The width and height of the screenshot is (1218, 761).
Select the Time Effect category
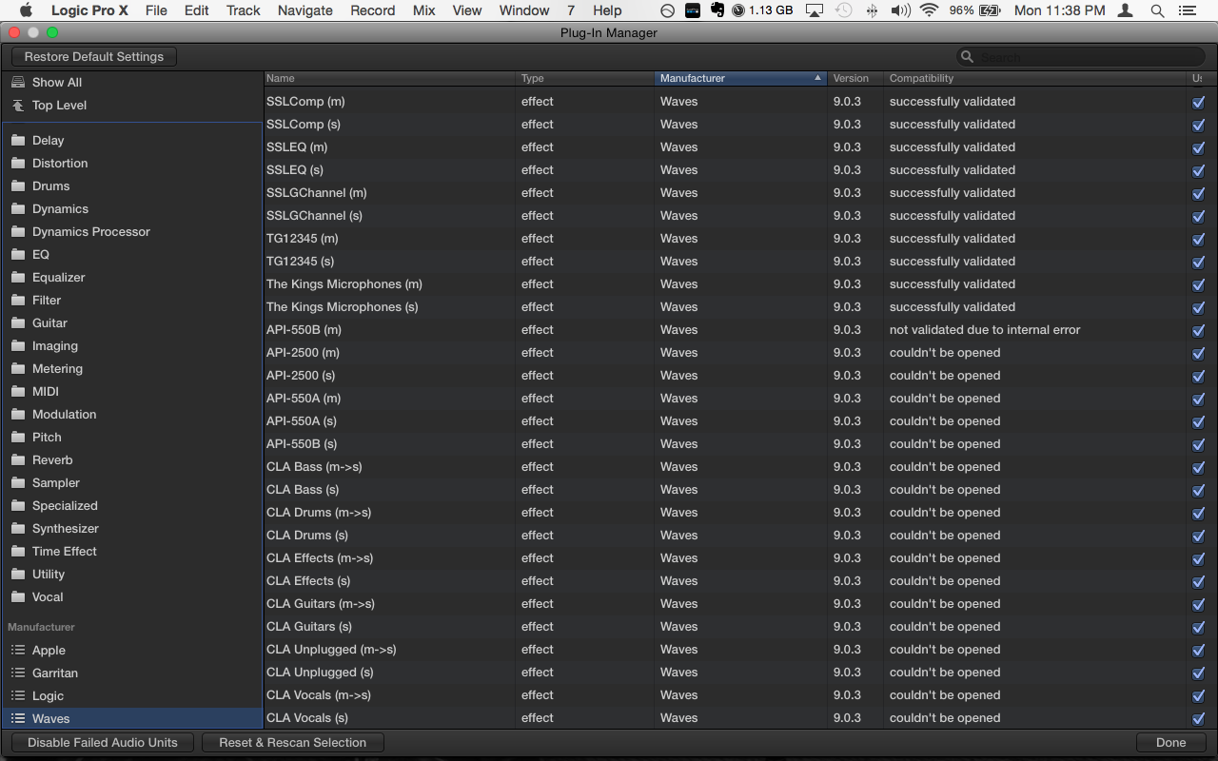coord(132,551)
